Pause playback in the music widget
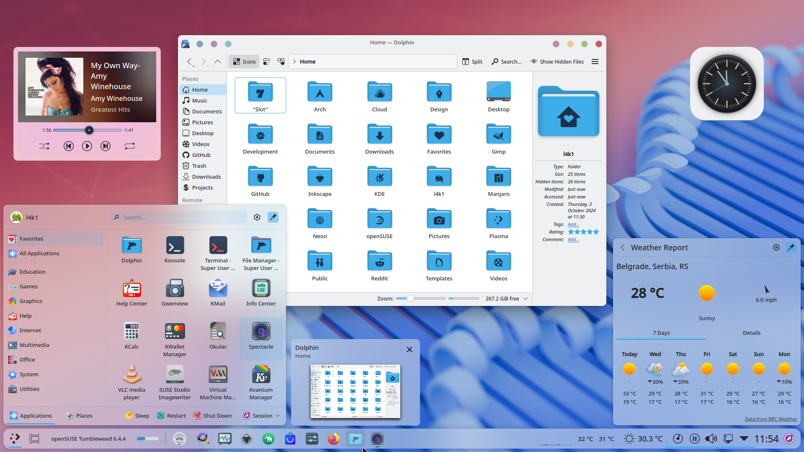Viewport: 804px width, 452px height. [x=87, y=146]
